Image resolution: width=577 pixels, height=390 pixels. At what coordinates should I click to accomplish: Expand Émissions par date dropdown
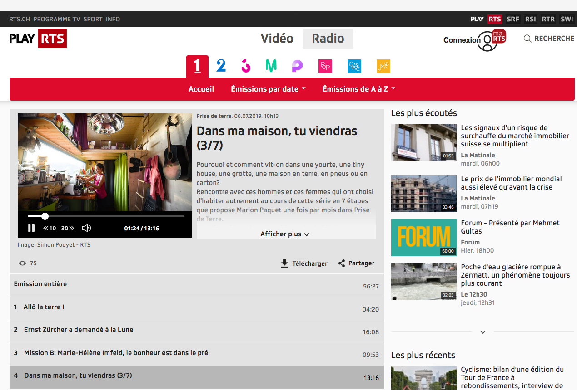click(268, 89)
